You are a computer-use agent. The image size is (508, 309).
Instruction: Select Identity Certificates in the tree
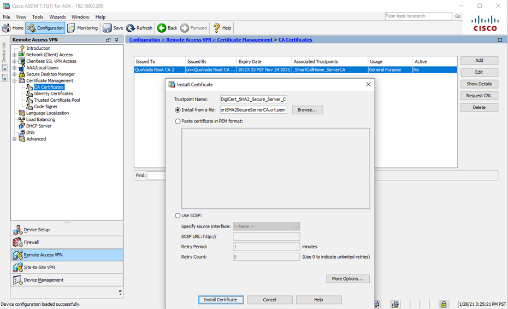(54, 94)
